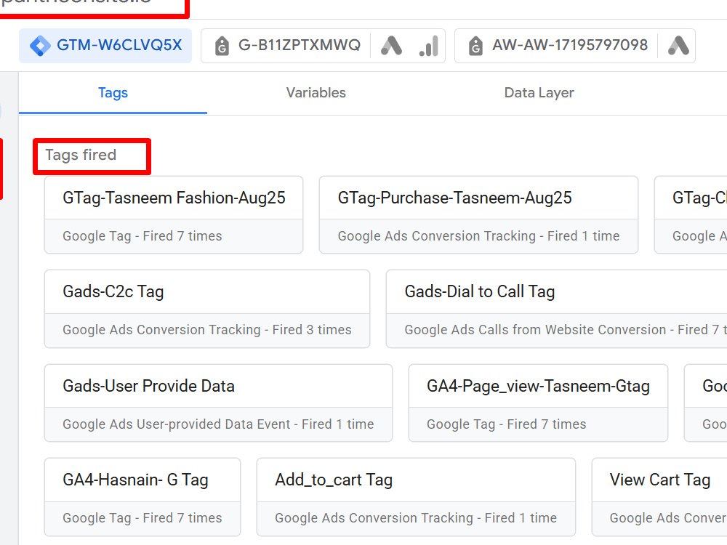Open the Gads-C2c Tag card
The width and height of the screenshot is (727, 545).
(207, 309)
